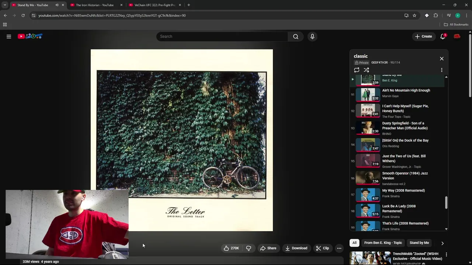Click playlist scrollbar thumb
This screenshot has width=472, height=265.
click(446, 202)
